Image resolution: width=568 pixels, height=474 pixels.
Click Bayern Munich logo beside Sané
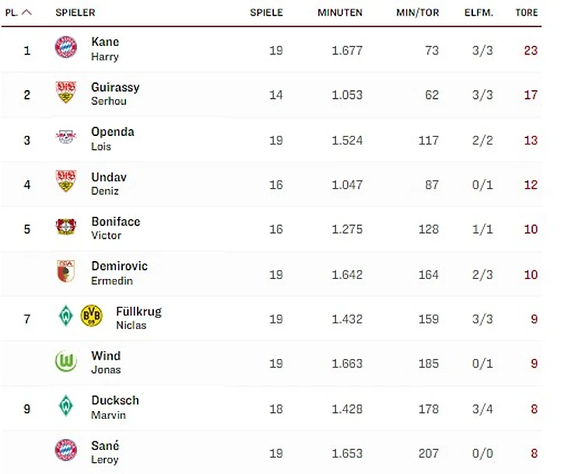click(66, 451)
